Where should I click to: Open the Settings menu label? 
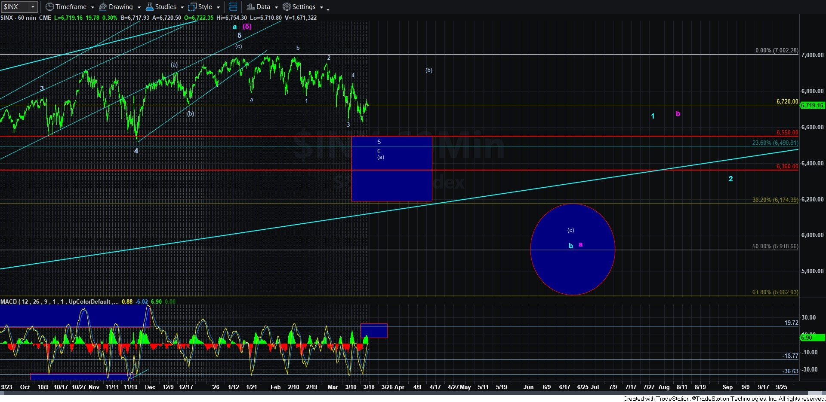point(304,7)
